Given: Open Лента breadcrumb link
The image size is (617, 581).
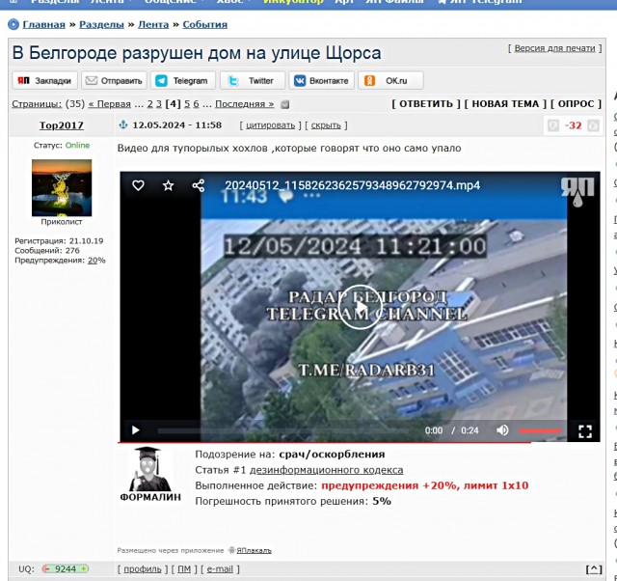Looking at the screenshot, I should coord(153,24).
